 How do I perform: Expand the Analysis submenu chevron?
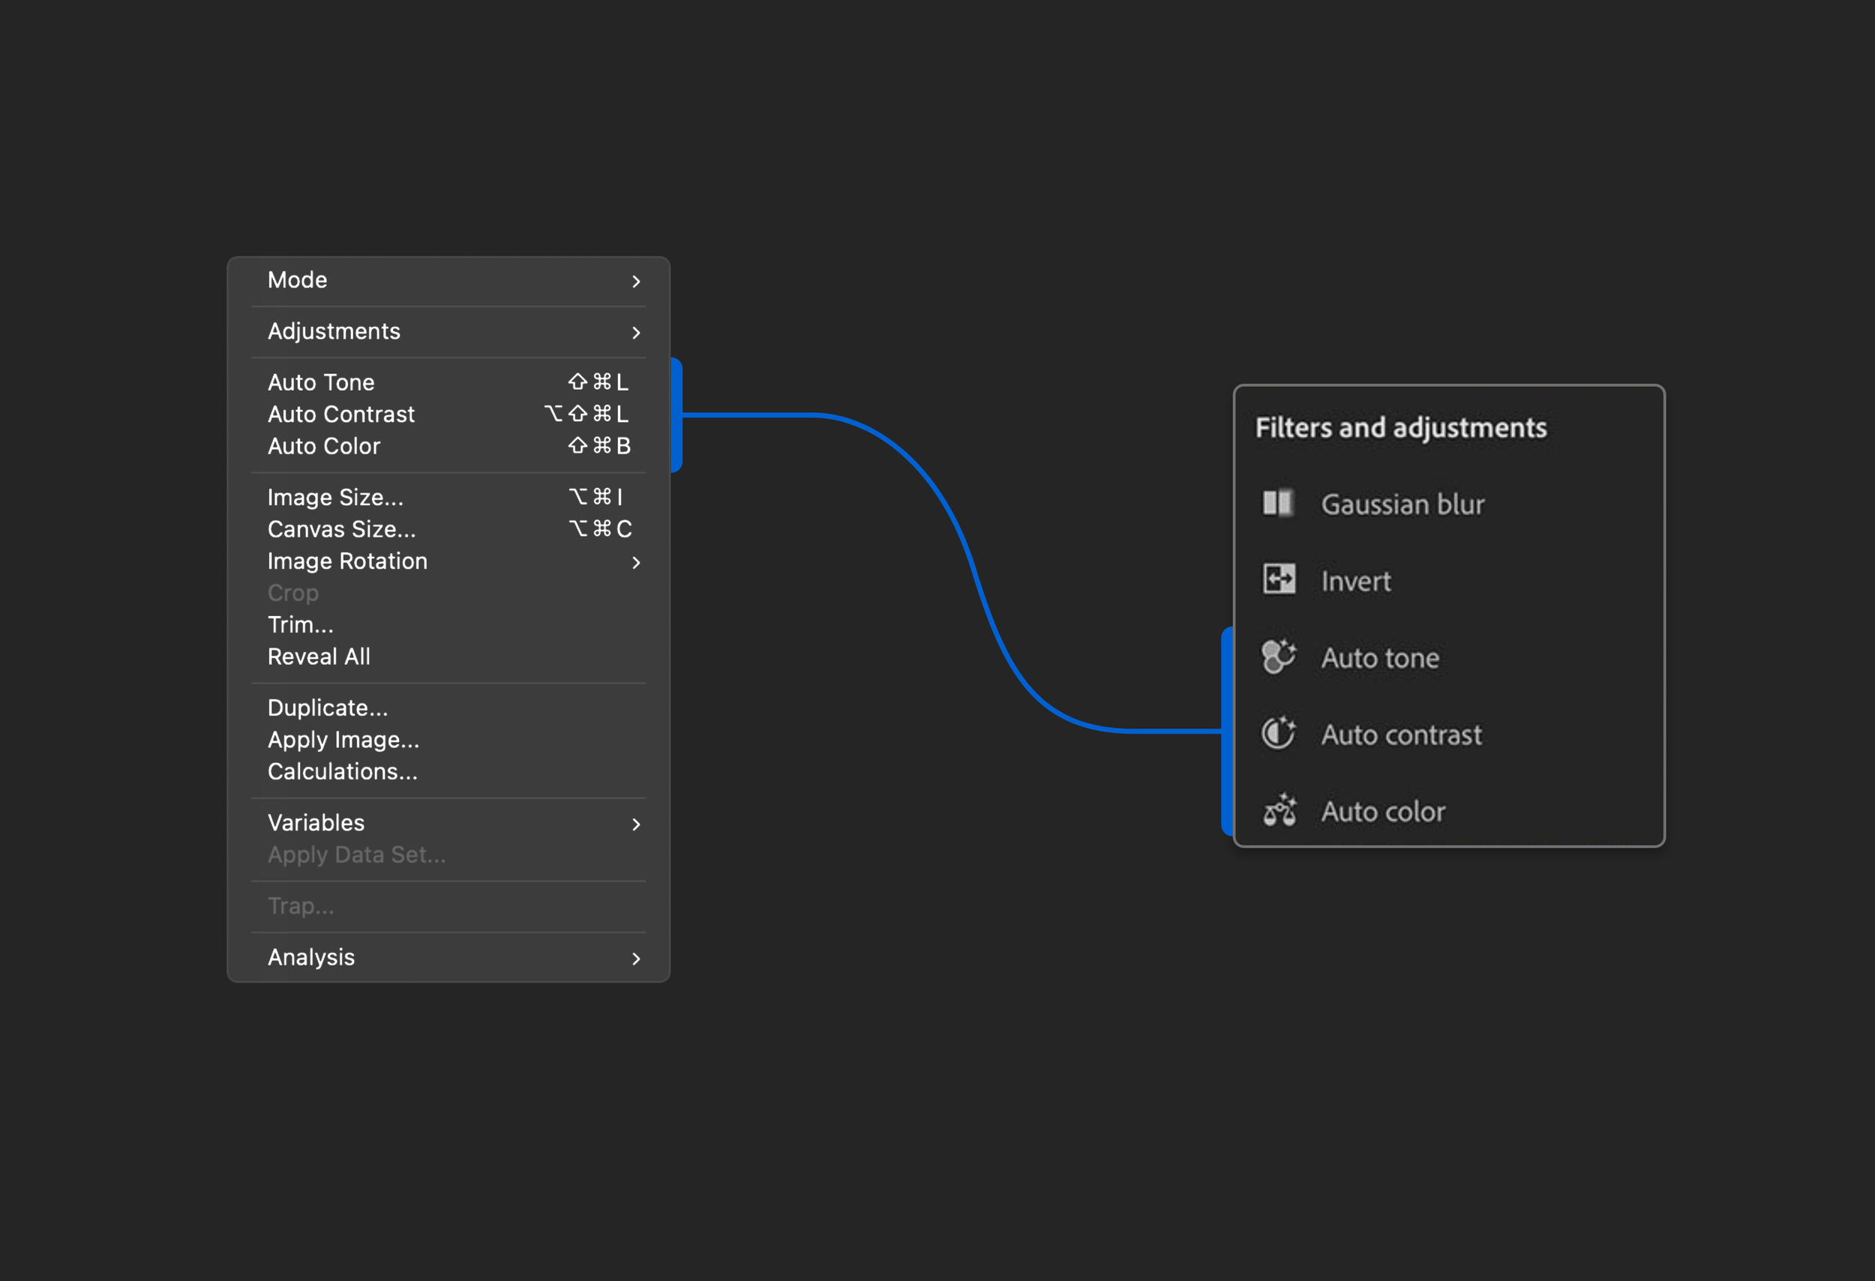coord(636,959)
